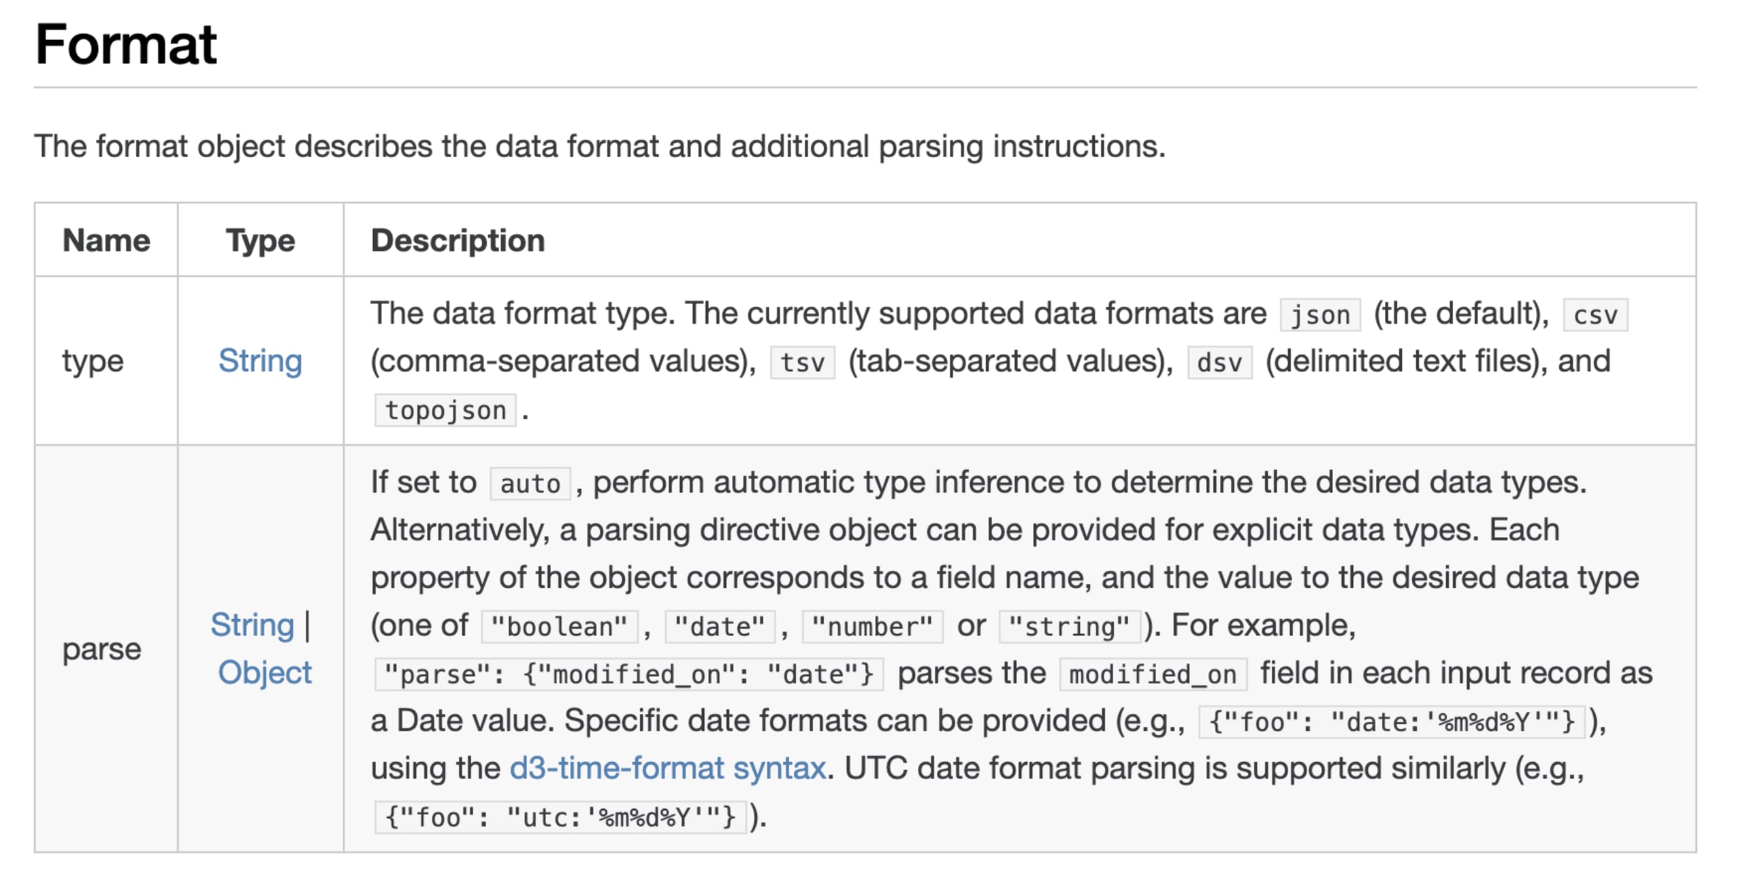
Task: Follow the Object type link
Action: click(264, 672)
